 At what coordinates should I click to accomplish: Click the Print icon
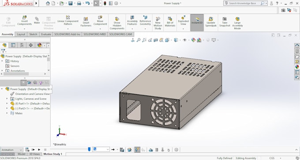[79, 3]
